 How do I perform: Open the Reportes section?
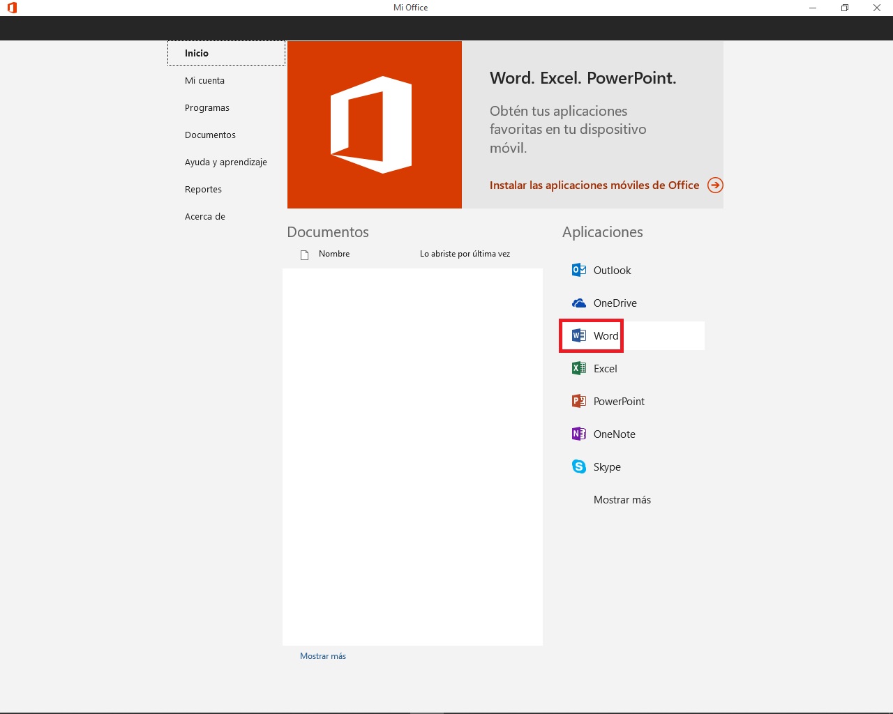(203, 189)
